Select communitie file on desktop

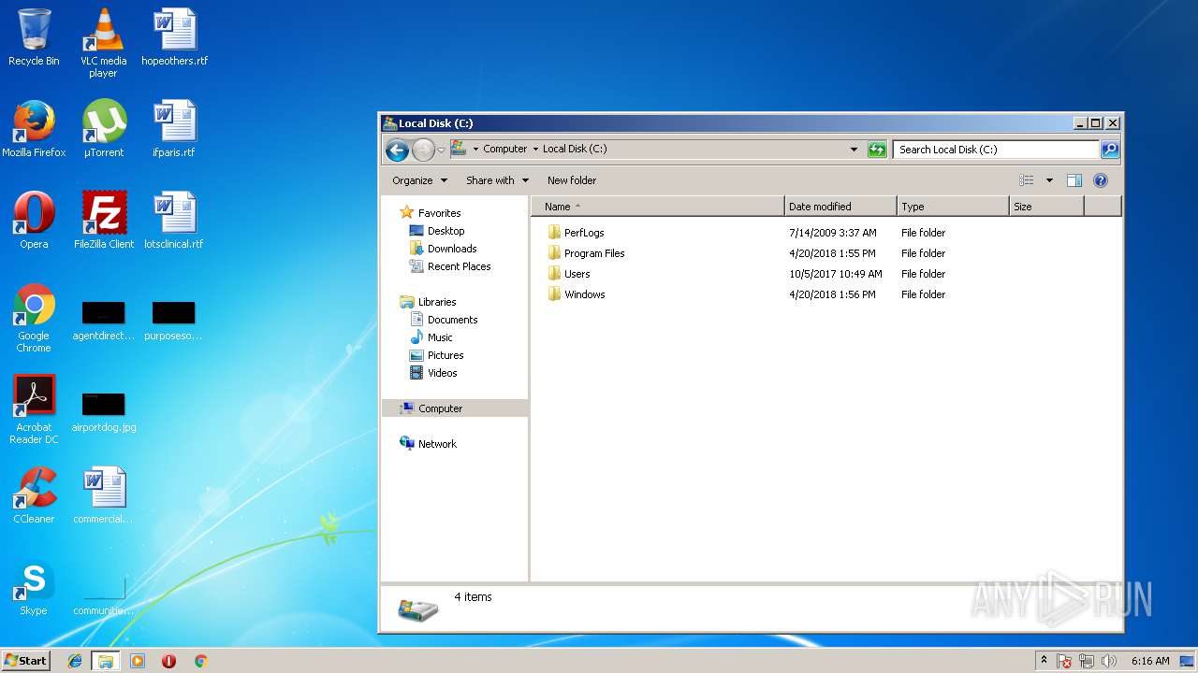[x=103, y=596]
